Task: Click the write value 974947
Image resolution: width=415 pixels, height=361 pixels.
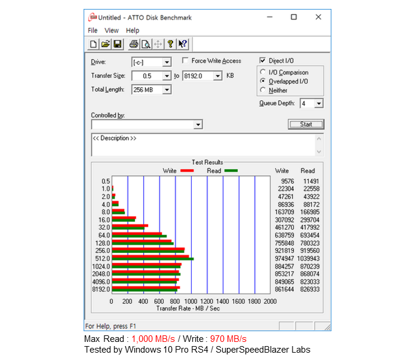Action: tap(284, 258)
